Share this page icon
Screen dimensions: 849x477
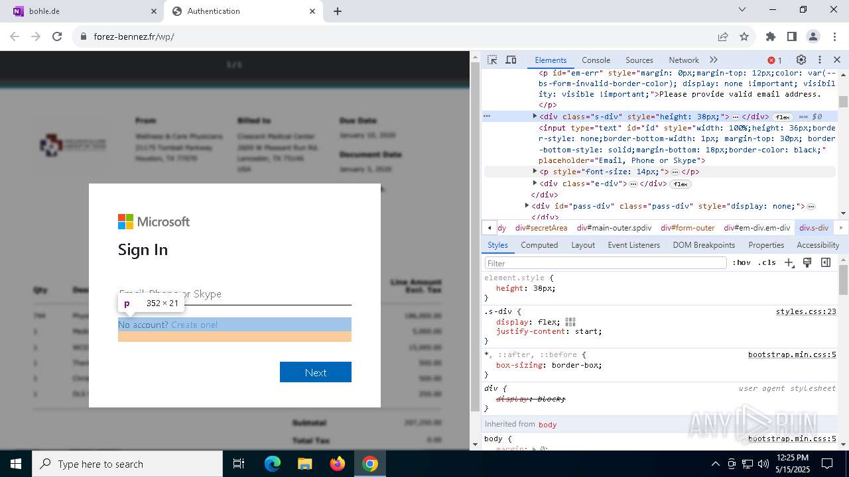[x=723, y=36]
